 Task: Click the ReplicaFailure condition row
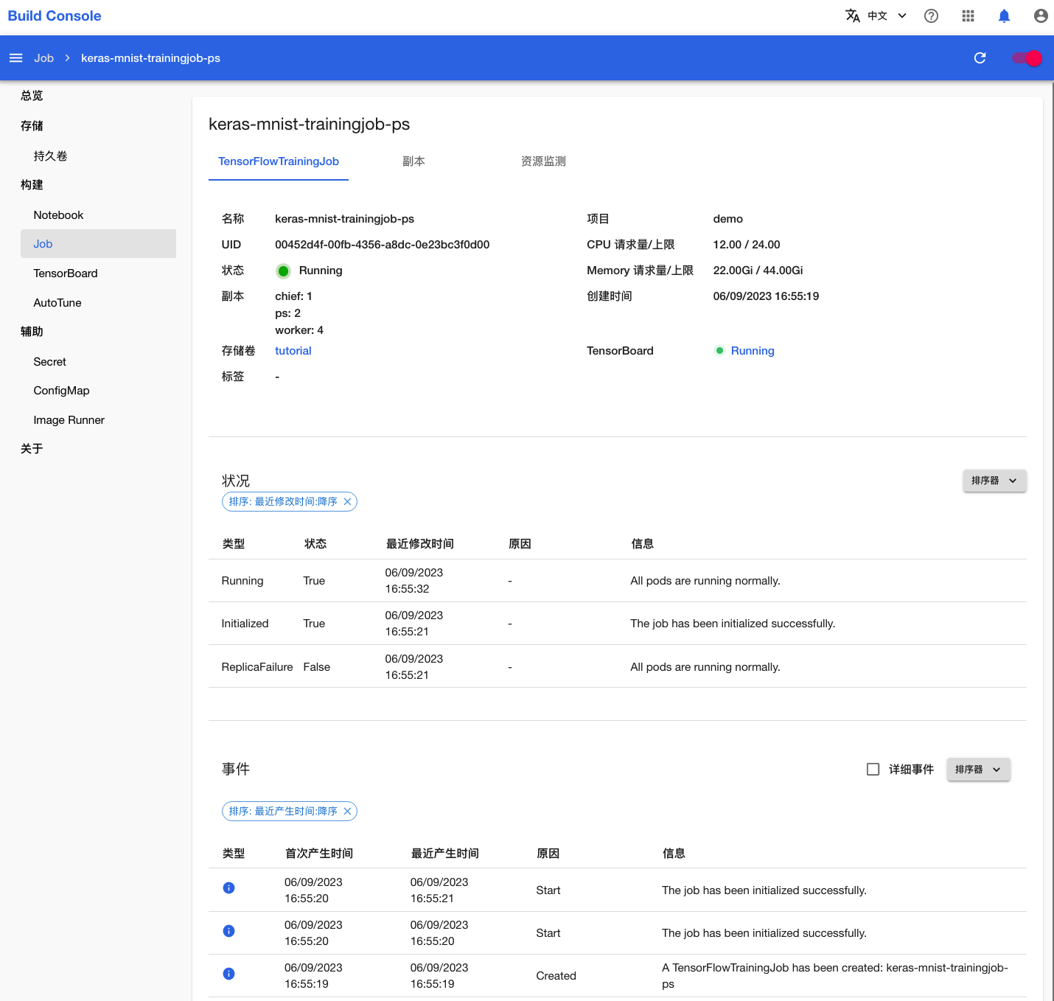(x=618, y=667)
